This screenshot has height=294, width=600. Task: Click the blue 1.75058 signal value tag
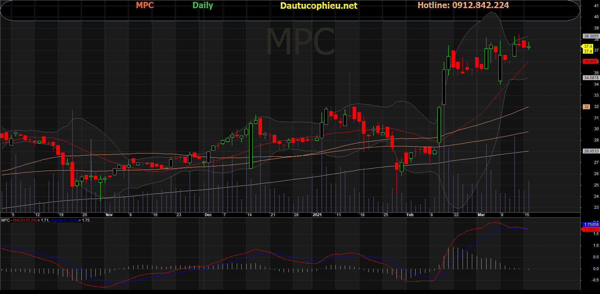[x=591, y=224]
